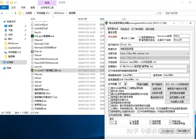Screen dimensions: 196x139
Task: Toggle 外挂检测列表集成到登录器 checkbox
Action: pyautogui.click(x=109, y=71)
